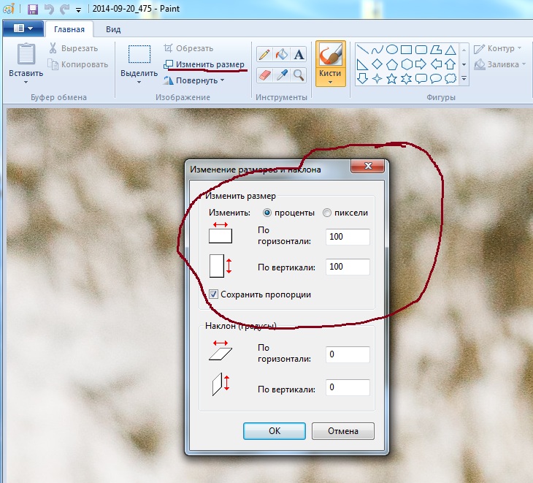The width and height of the screenshot is (533, 483).
Task: Choose the five-point star shape
Action: 392,79
